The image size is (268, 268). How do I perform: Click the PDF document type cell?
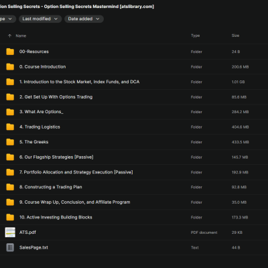pyautogui.click(x=204, y=232)
